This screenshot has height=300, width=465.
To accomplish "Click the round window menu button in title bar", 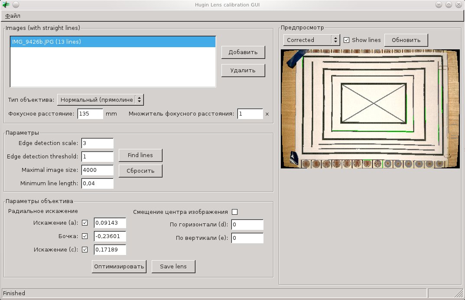I will point(16,4).
